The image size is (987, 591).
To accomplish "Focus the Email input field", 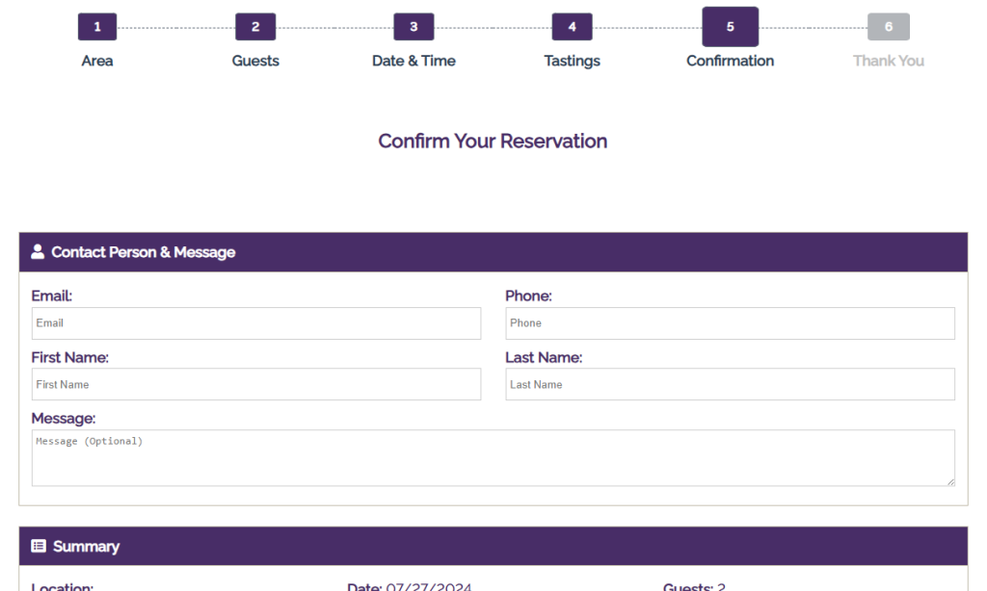I will [255, 323].
